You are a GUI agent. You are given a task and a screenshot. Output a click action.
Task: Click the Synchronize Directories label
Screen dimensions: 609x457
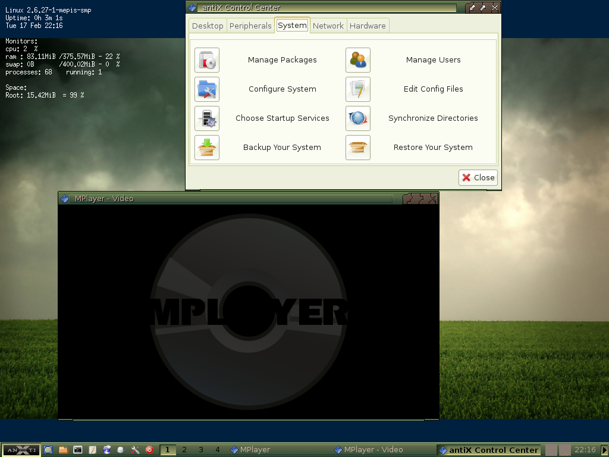433,118
